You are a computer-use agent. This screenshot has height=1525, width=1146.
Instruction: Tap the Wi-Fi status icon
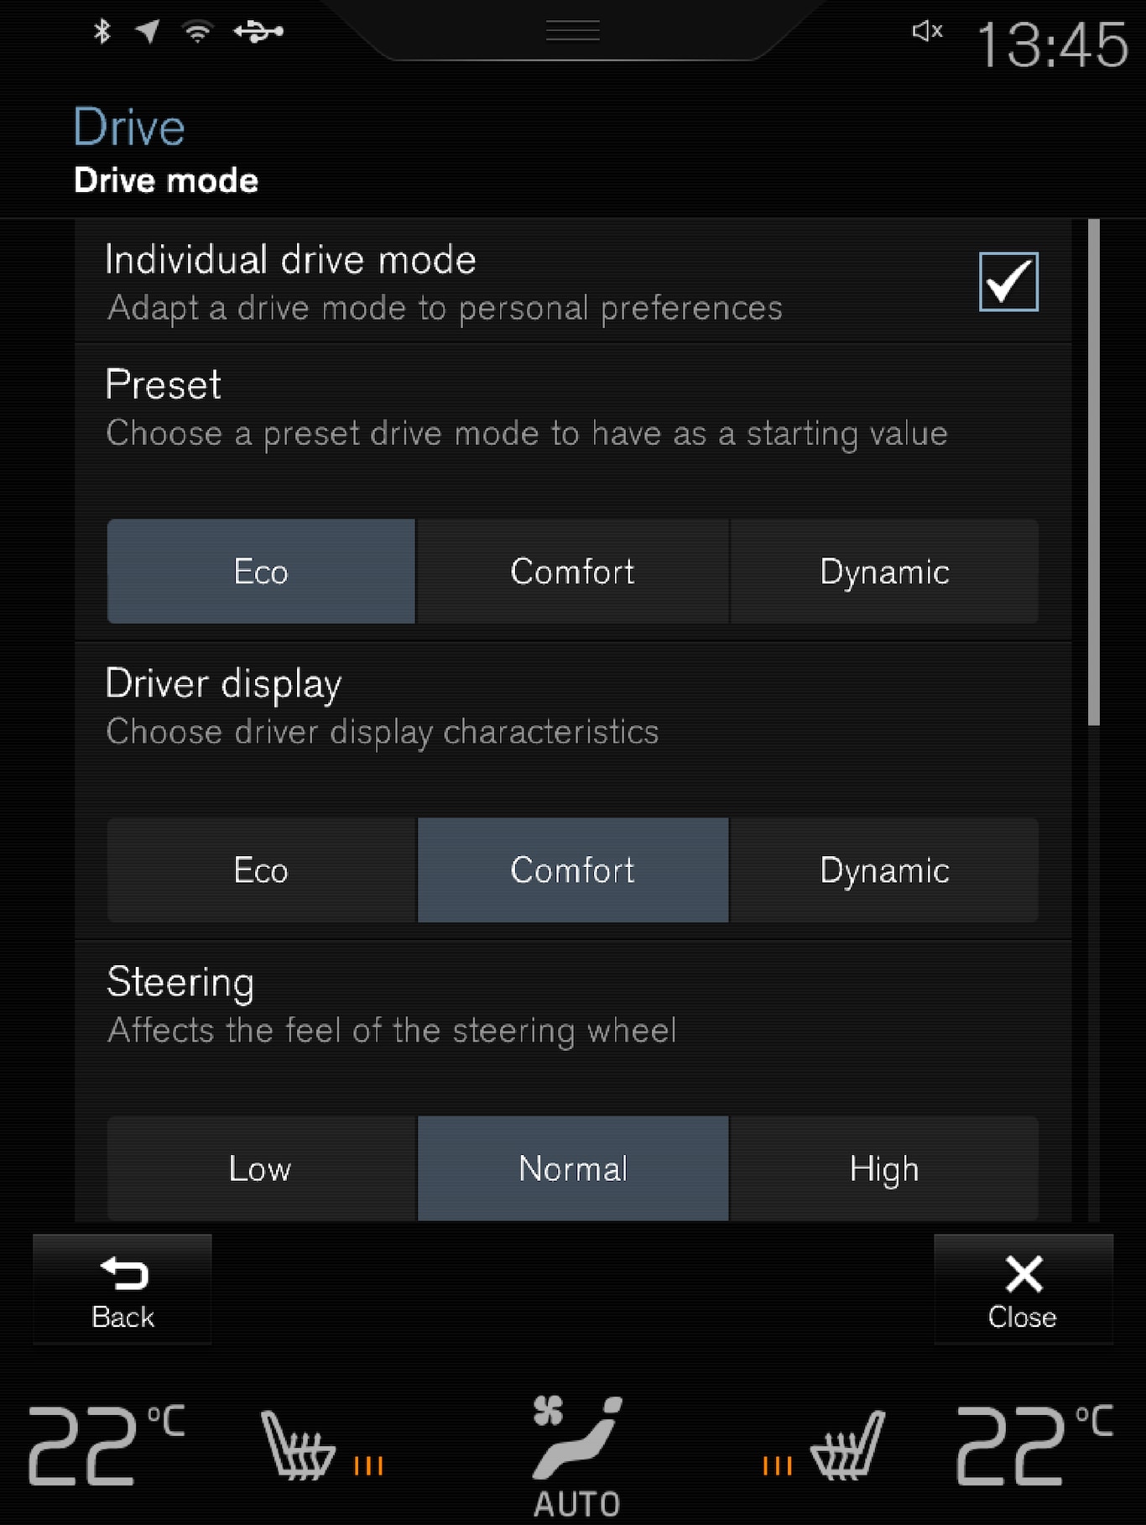(198, 32)
